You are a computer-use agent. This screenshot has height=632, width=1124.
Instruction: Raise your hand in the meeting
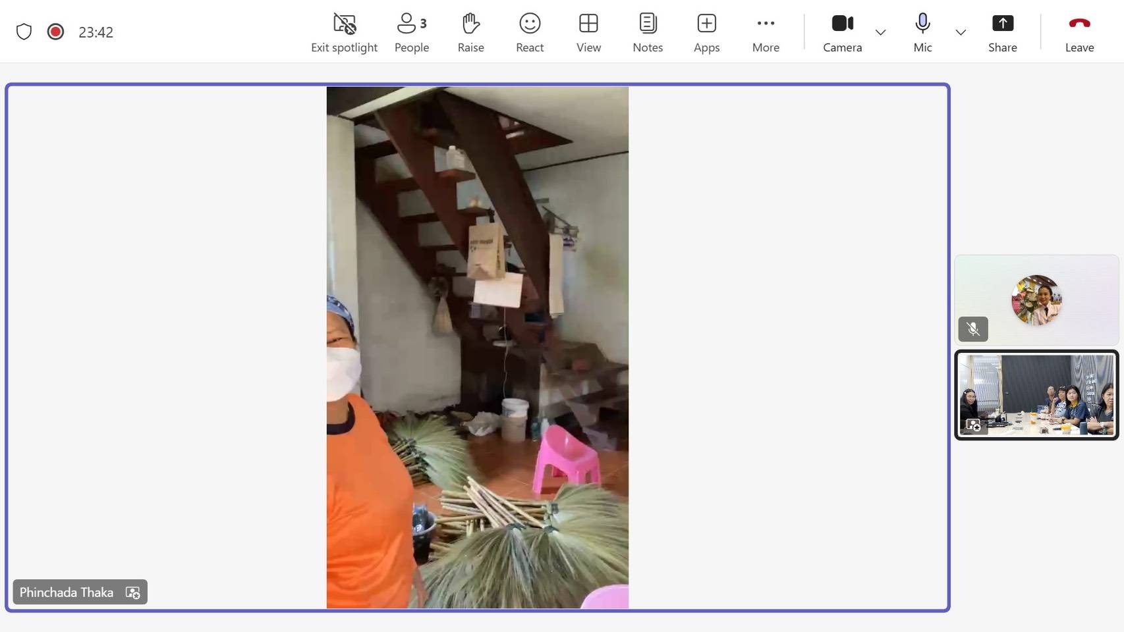pos(470,32)
